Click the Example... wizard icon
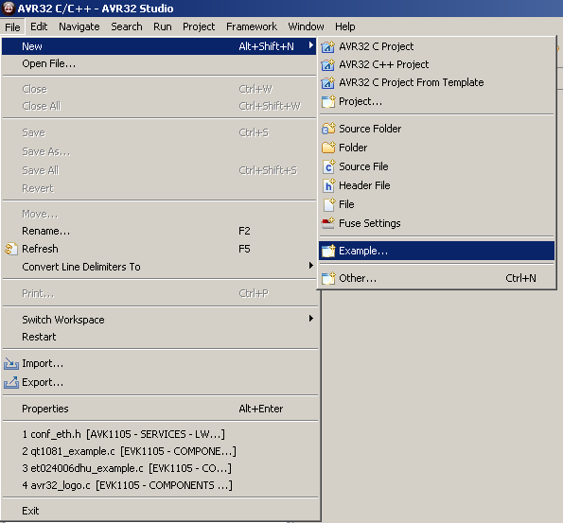The image size is (563, 523). coord(328,251)
